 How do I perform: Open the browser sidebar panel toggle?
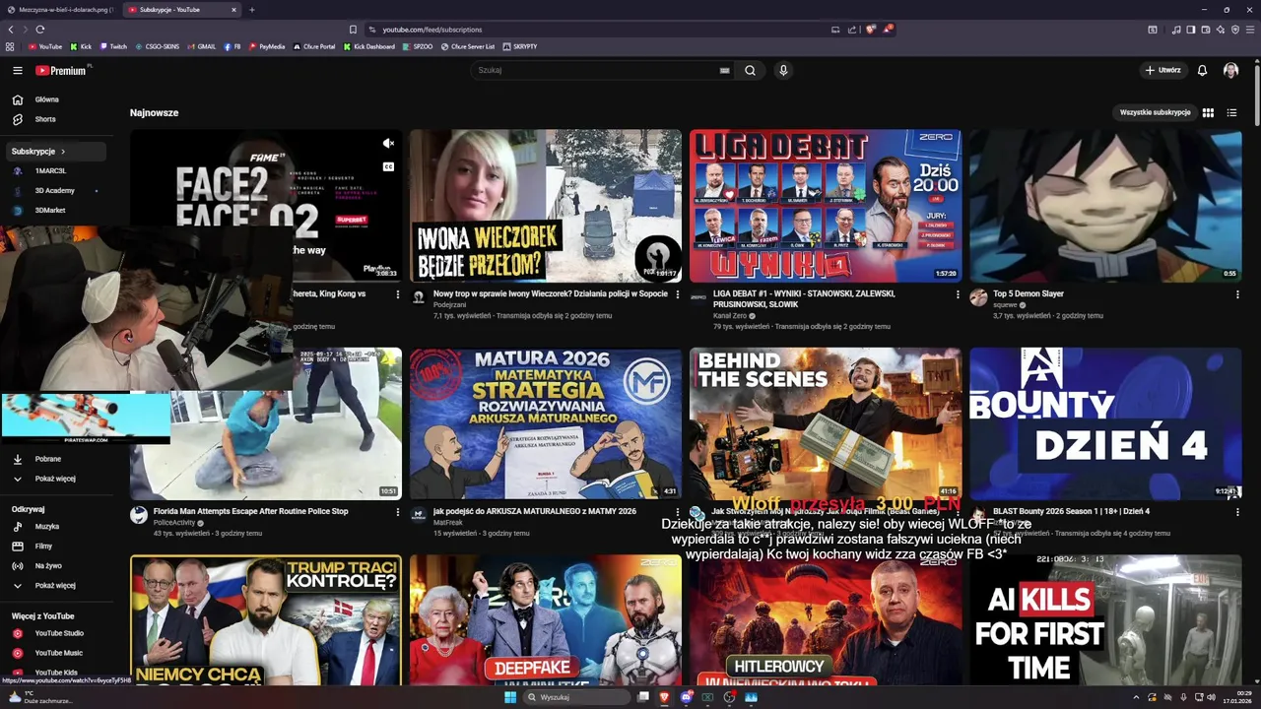[1190, 30]
